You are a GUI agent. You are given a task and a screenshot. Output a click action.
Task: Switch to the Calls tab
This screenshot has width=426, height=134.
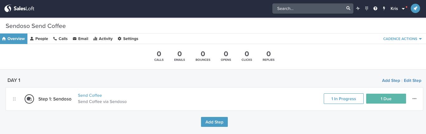60,39
